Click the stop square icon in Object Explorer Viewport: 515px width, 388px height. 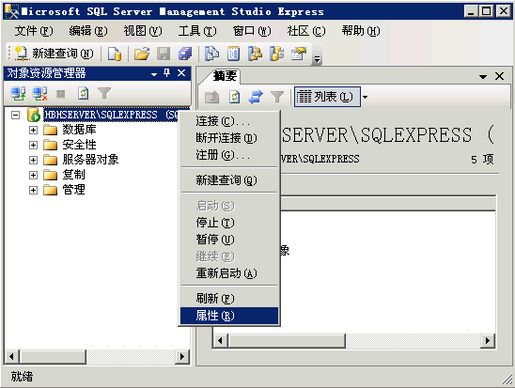(x=61, y=94)
